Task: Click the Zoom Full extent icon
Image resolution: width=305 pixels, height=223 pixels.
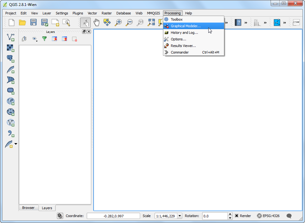Action: (x=151, y=23)
